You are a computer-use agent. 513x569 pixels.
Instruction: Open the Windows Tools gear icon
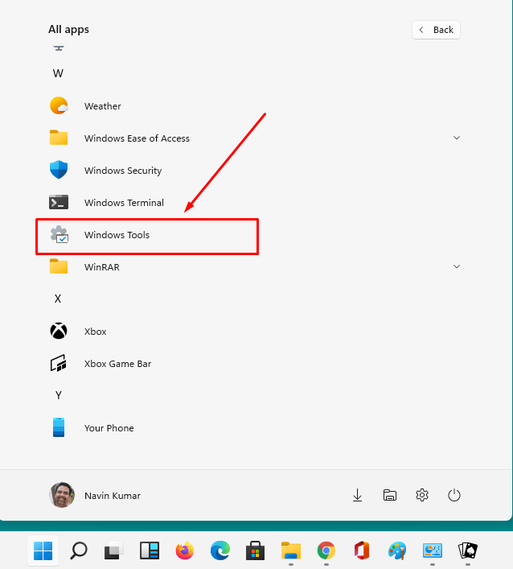click(60, 234)
